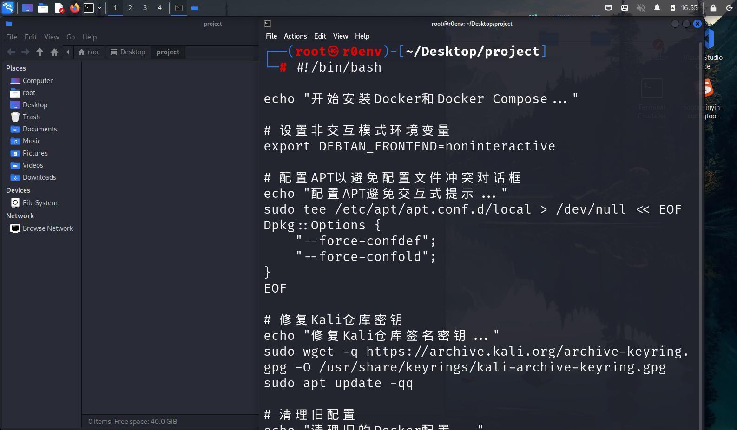Open the text editor launcher in panel

59,8
